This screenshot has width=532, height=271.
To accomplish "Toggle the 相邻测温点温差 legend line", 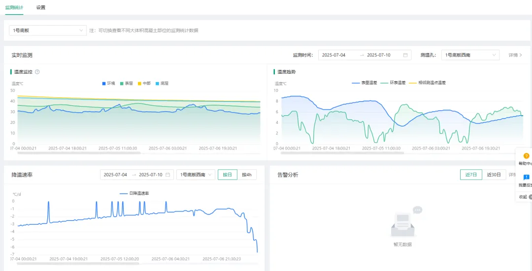I will [427, 83].
